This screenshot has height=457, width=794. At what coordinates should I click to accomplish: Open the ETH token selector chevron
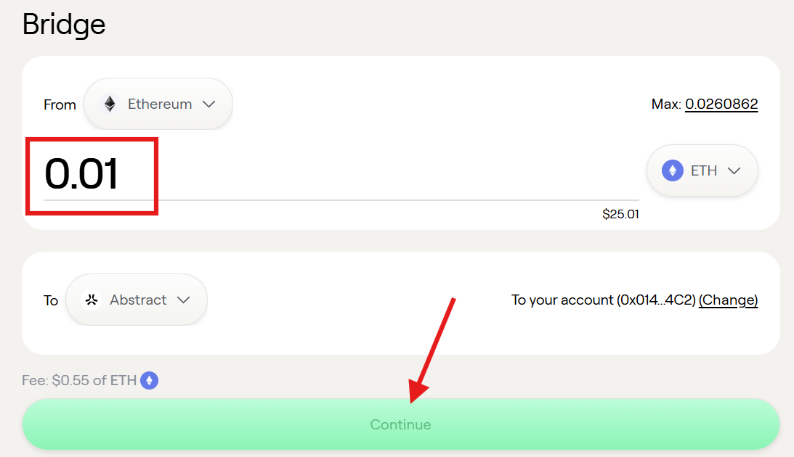point(734,171)
